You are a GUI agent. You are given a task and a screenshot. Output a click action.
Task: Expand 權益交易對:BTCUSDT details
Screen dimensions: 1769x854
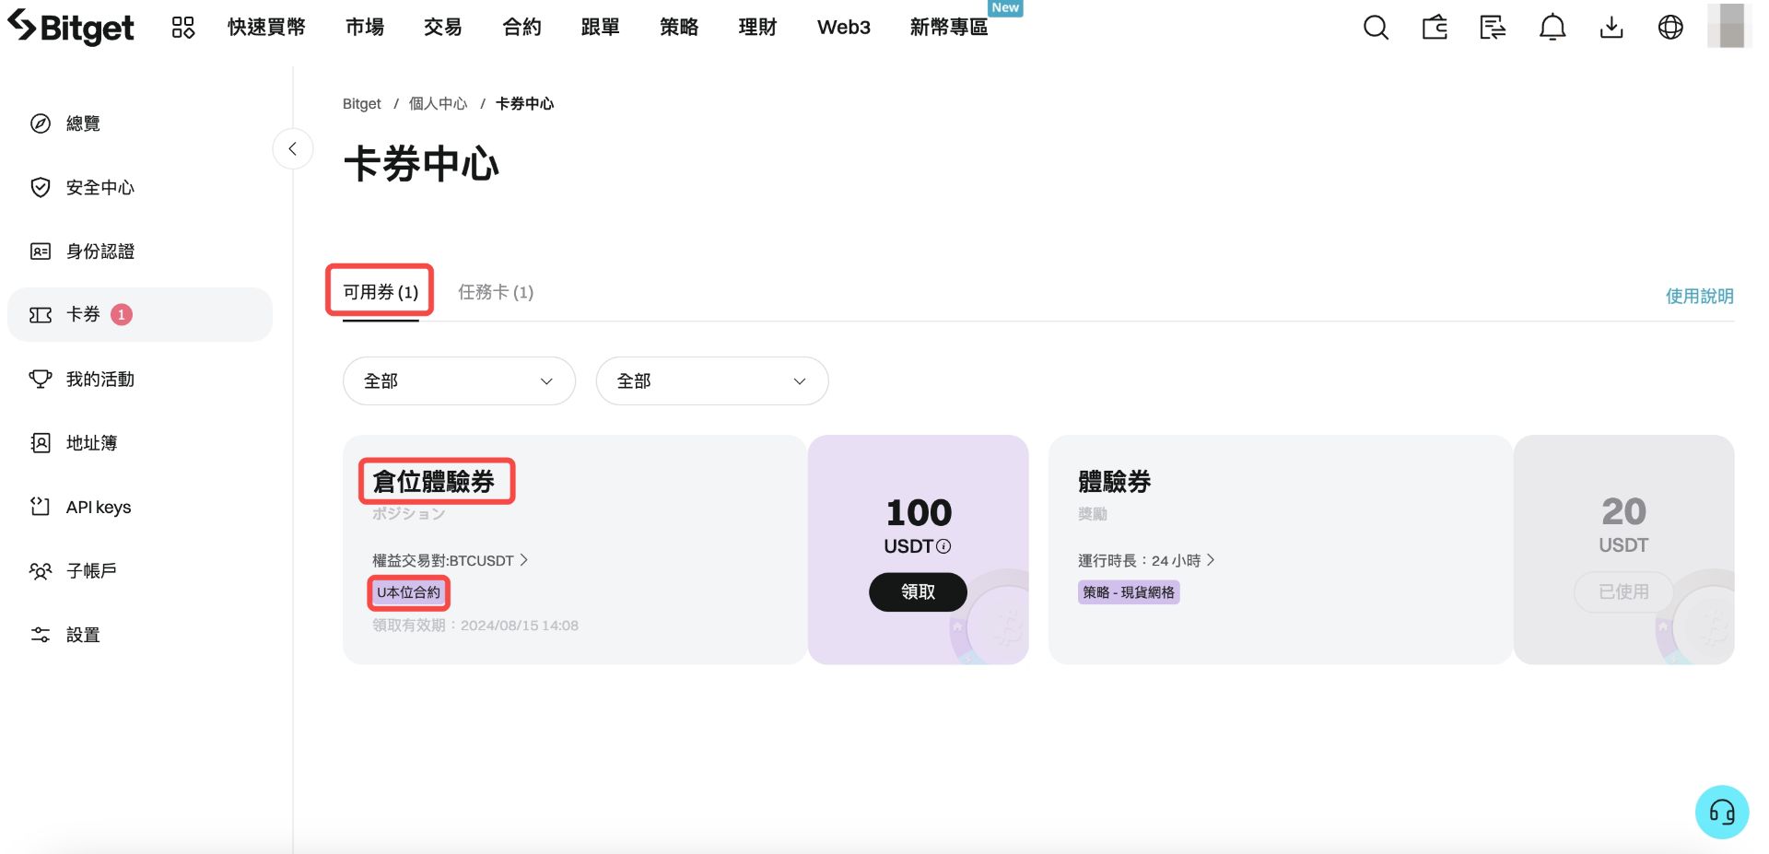coord(450,560)
